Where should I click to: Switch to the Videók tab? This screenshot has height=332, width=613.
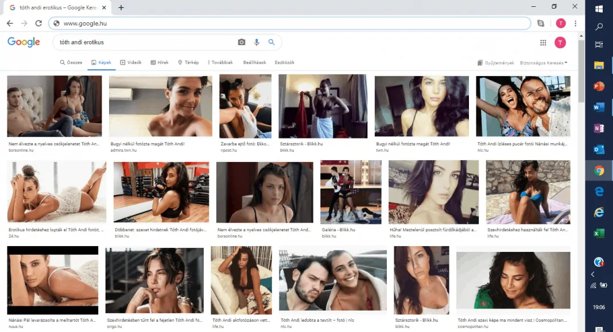tap(131, 62)
